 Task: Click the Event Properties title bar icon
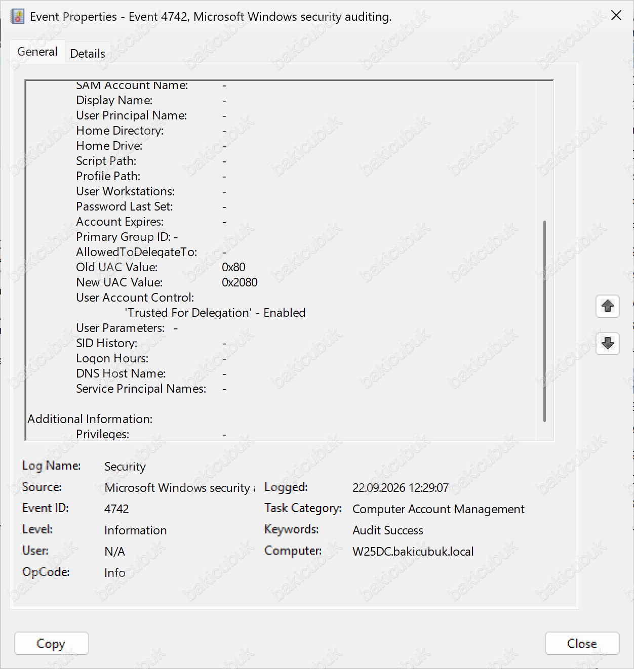click(x=17, y=16)
